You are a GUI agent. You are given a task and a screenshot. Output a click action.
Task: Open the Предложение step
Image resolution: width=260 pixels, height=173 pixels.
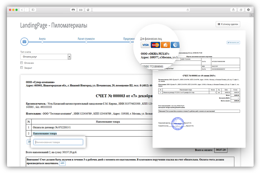pos(129,39)
